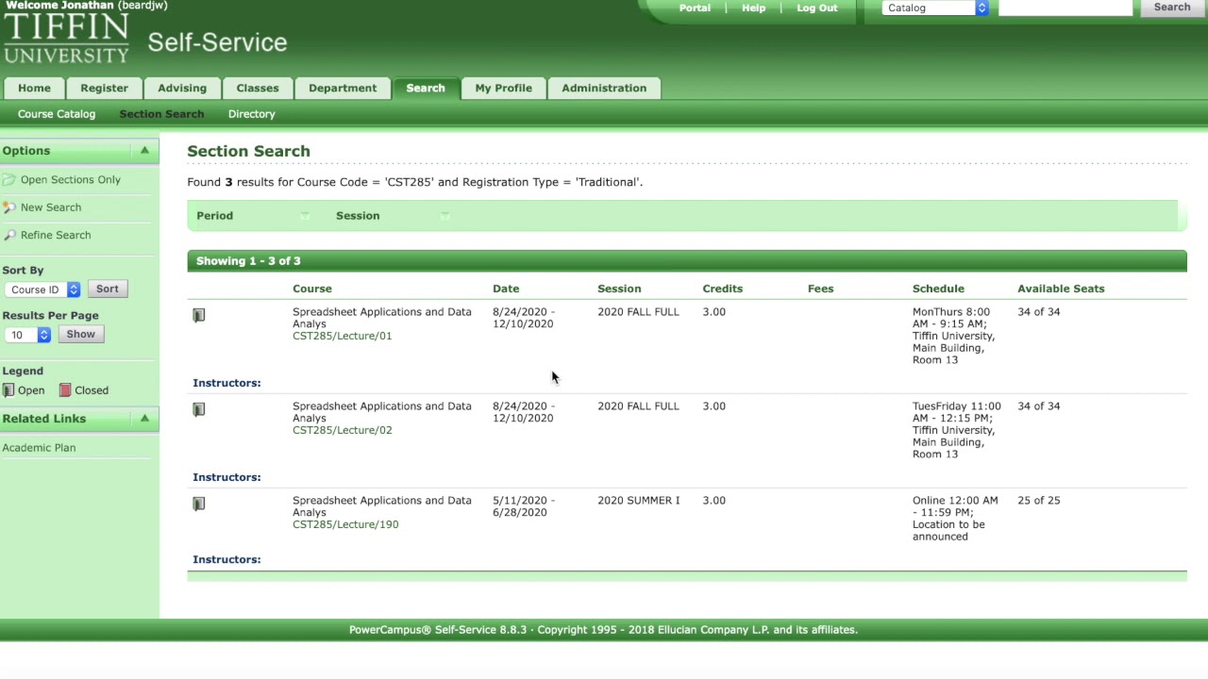Open the Portal link

point(695,8)
